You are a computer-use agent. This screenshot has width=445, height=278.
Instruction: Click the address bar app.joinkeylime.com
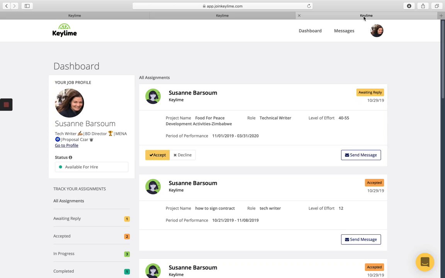222,6
